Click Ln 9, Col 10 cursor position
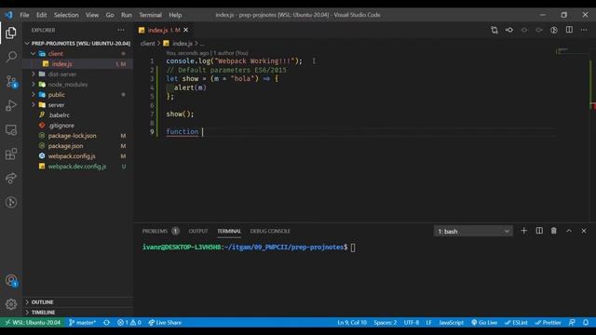This screenshot has width=596, height=335. coord(352,323)
